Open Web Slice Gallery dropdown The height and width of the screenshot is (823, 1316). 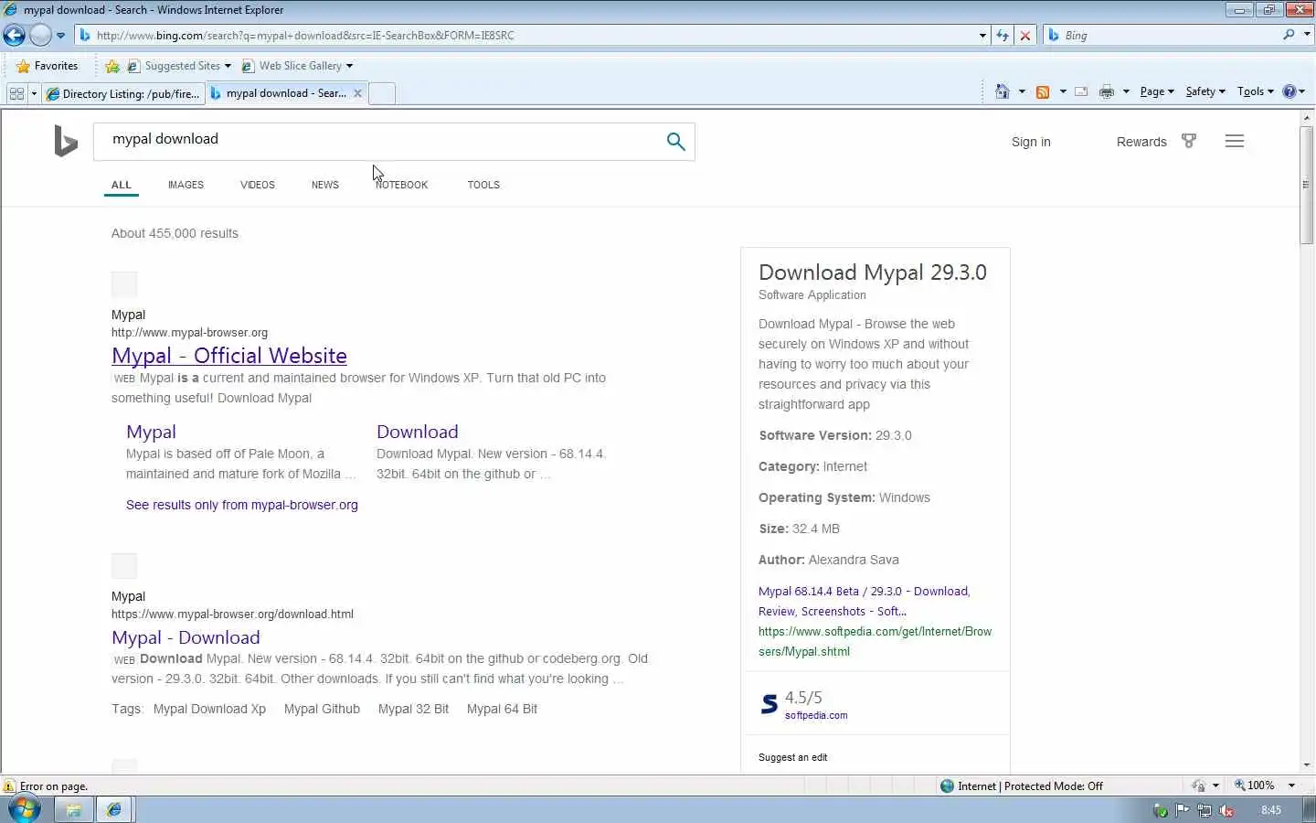pyautogui.click(x=297, y=66)
